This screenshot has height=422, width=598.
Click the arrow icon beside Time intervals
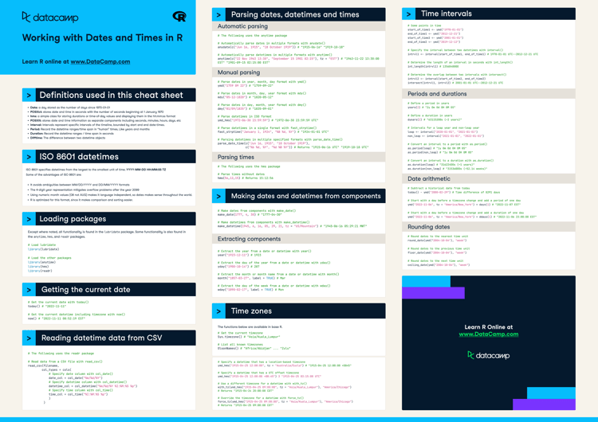(408, 14)
